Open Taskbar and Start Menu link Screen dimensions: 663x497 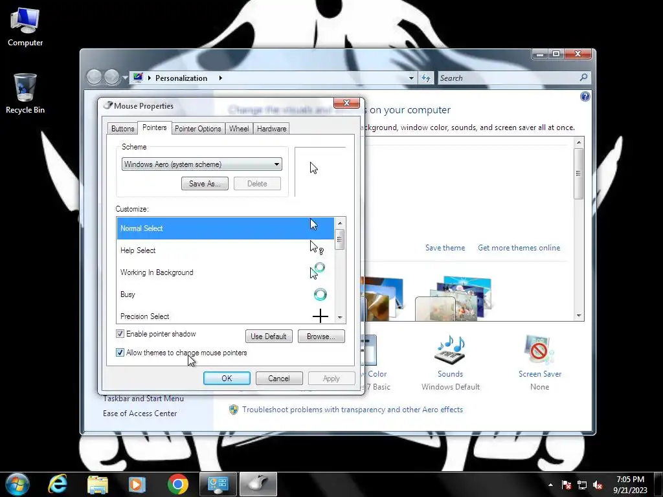[x=143, y=399]
